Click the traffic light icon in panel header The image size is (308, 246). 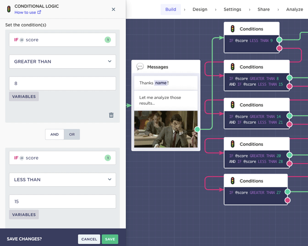tap(9, 9)
